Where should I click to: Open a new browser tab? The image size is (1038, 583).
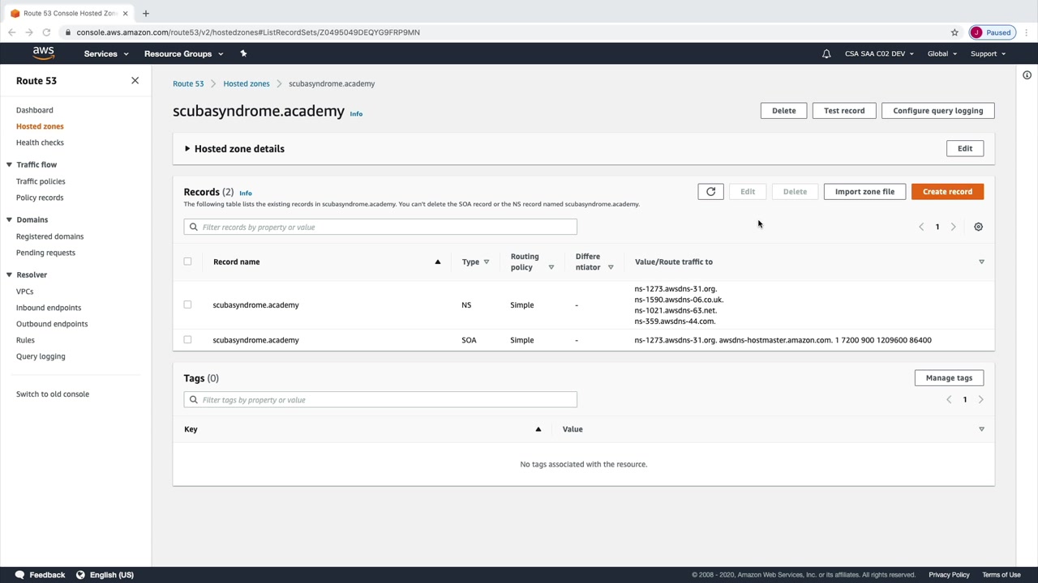[146, 13]
